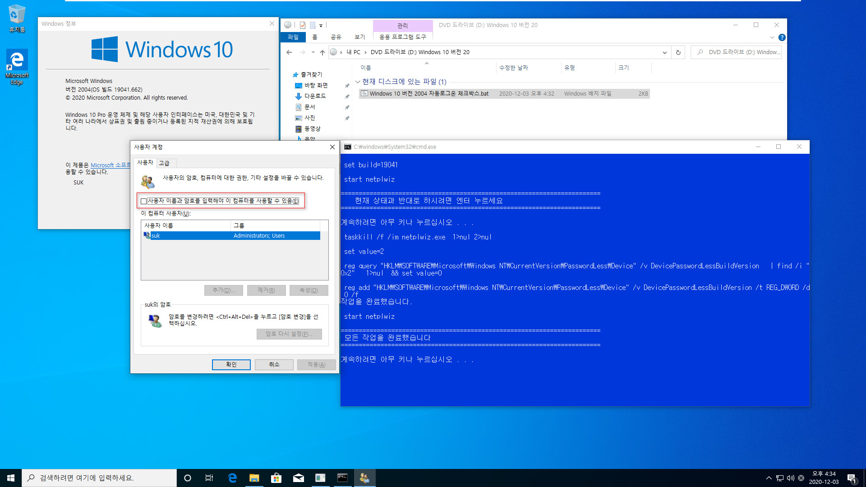Click the 그룹 column header in user list

(275, 225)
